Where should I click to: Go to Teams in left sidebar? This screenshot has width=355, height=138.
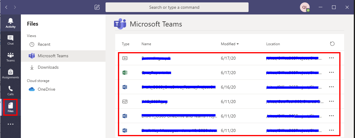10,57
